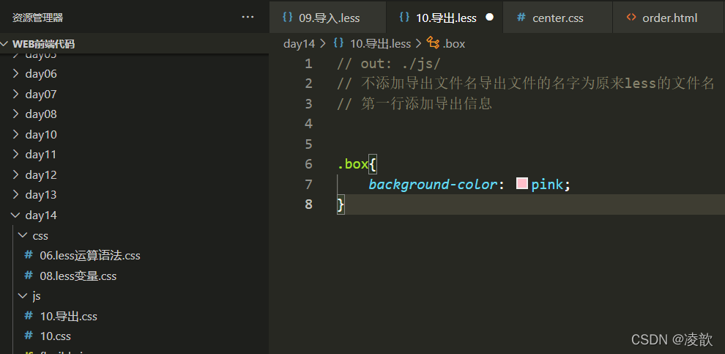Click 'background-color' property on line 7

(432, 185)
